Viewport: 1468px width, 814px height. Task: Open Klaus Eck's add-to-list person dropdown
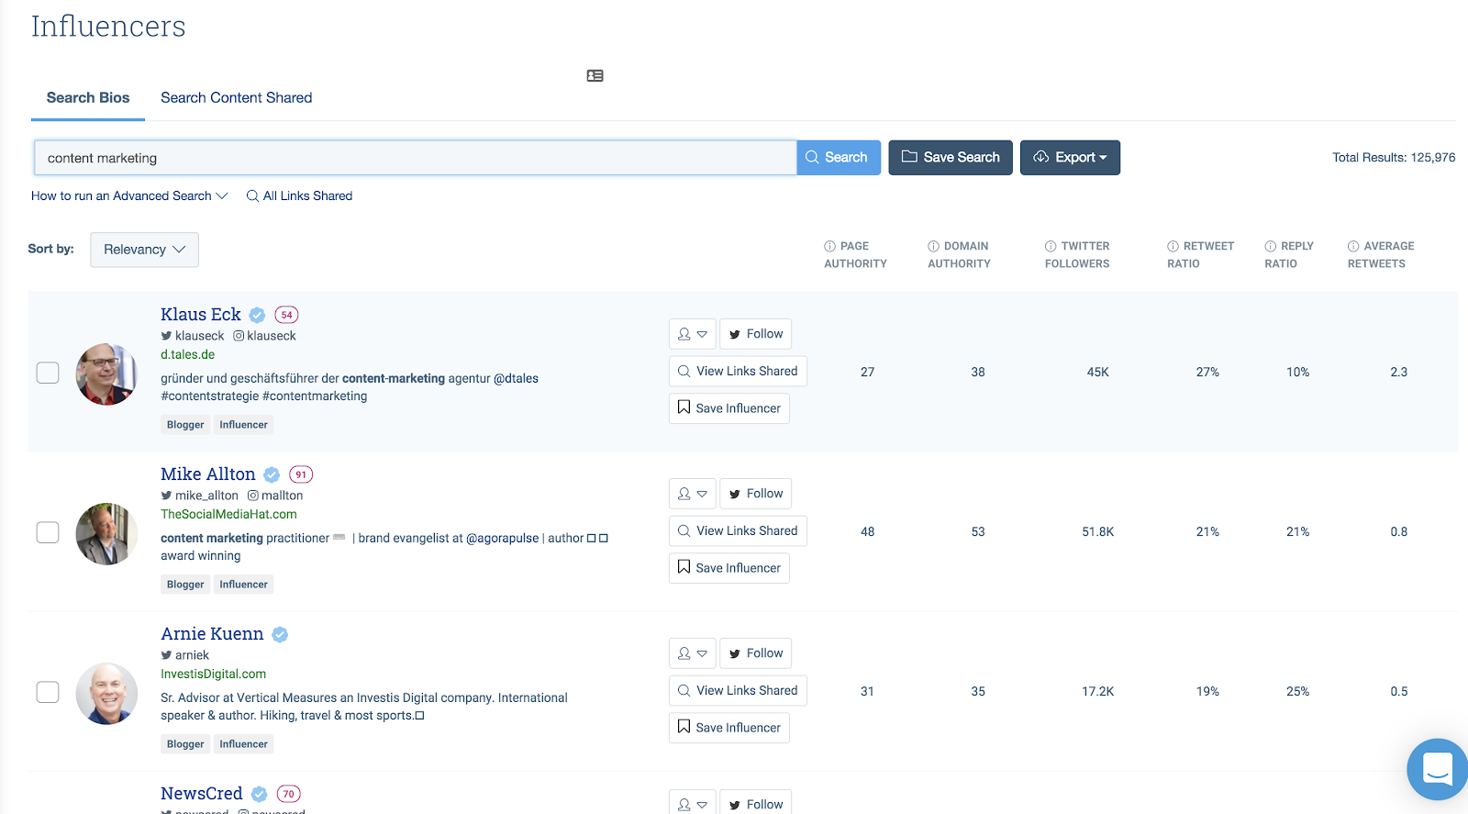[x=692, y=334]
